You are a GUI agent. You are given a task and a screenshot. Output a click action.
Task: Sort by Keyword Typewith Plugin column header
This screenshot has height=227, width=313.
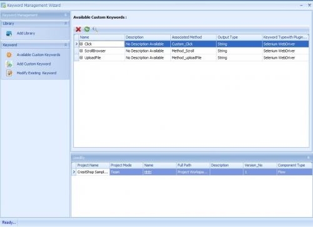point(285,37)
